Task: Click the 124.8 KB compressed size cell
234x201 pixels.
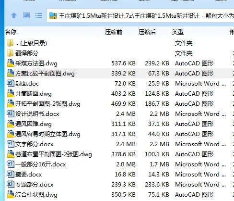Action: click(x=157, y=94)
